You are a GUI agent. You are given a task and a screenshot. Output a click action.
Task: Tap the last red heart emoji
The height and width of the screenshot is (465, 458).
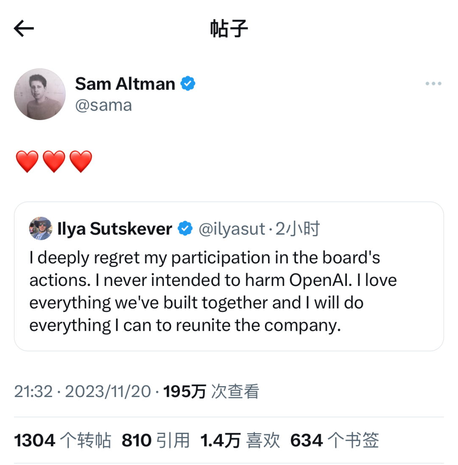[81, 162]
